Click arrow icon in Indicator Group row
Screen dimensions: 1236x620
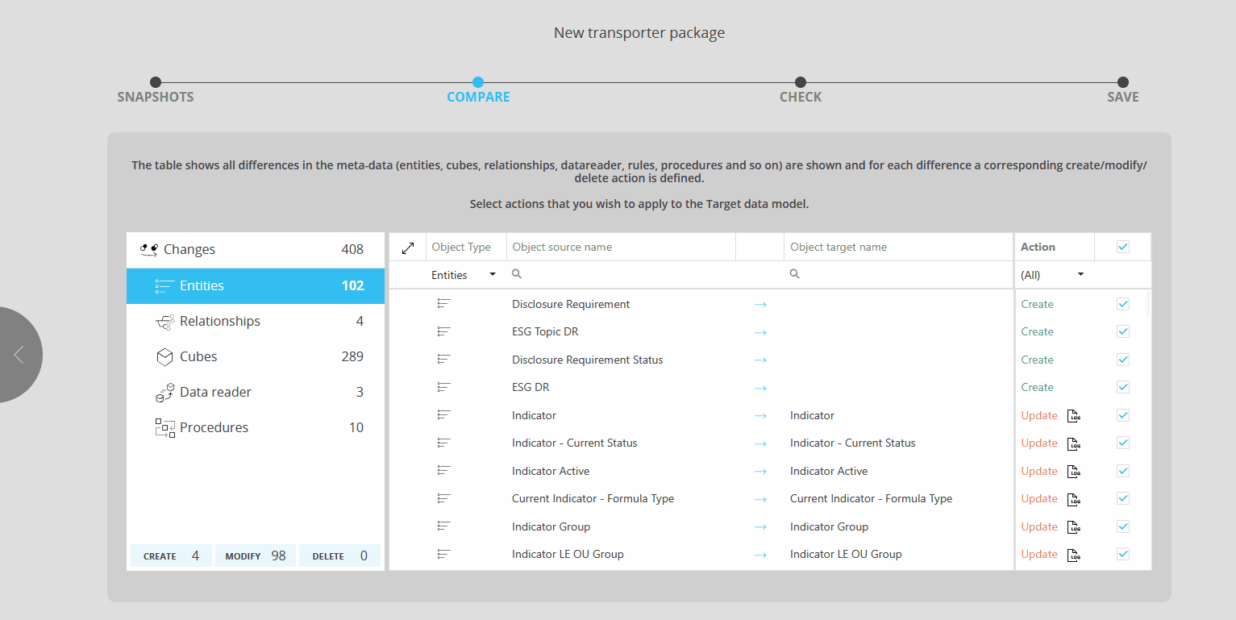click(x=759, y=527)
